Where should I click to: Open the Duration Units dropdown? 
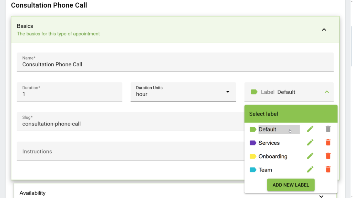(228, 92)
